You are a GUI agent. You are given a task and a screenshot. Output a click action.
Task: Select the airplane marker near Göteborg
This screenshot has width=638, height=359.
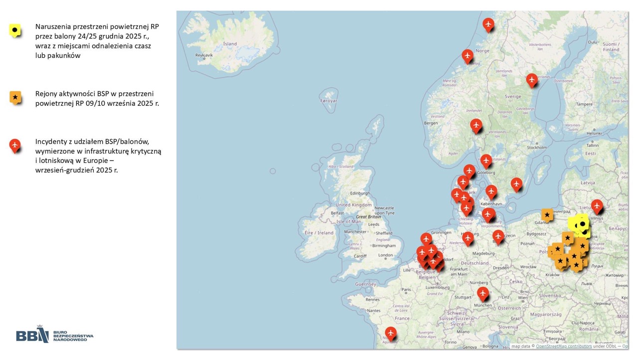(x=486, y=160)
